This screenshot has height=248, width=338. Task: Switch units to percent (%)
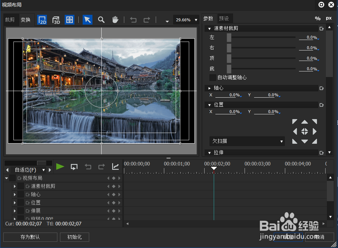tap(318, 19)
